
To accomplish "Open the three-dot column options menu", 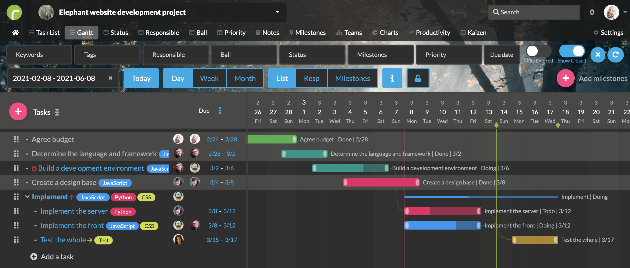I will coord(220,111).
